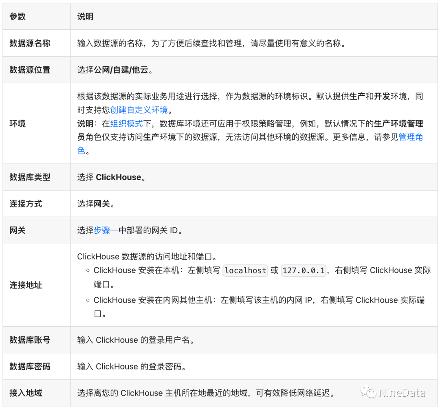The image size is (440, 411).
Task: Click the bold ClickHouse database type text
Action: 119,177
